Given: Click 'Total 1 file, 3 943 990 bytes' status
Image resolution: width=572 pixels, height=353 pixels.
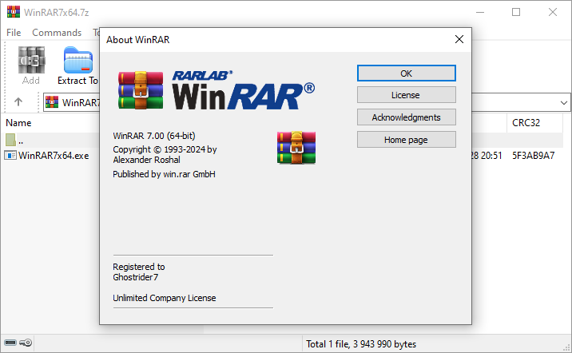Looking at the screenshot, I should click(361, 344).
